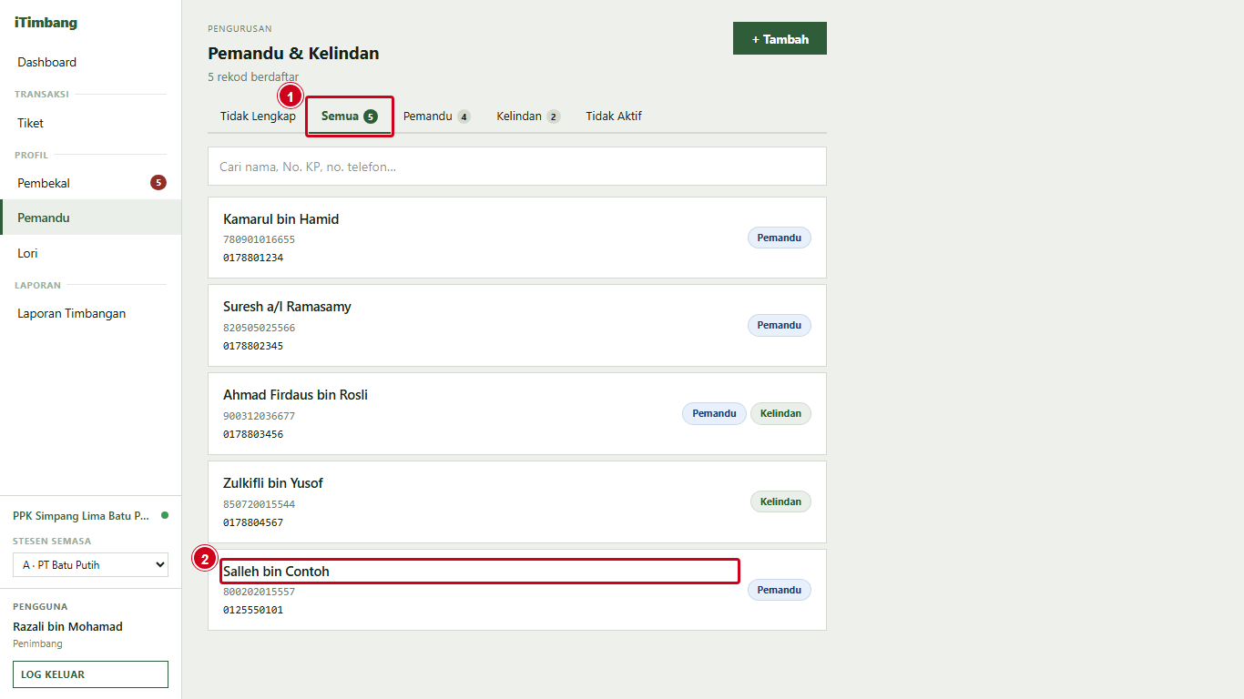The height and width of the screenshot is (699, 1244).
Task: Select the Tidak Aktif tab
Action: [x=614, y=116]
